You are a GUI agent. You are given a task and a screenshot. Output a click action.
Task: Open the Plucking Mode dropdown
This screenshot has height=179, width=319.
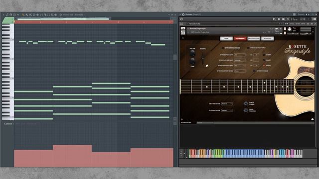pos(227,110)
